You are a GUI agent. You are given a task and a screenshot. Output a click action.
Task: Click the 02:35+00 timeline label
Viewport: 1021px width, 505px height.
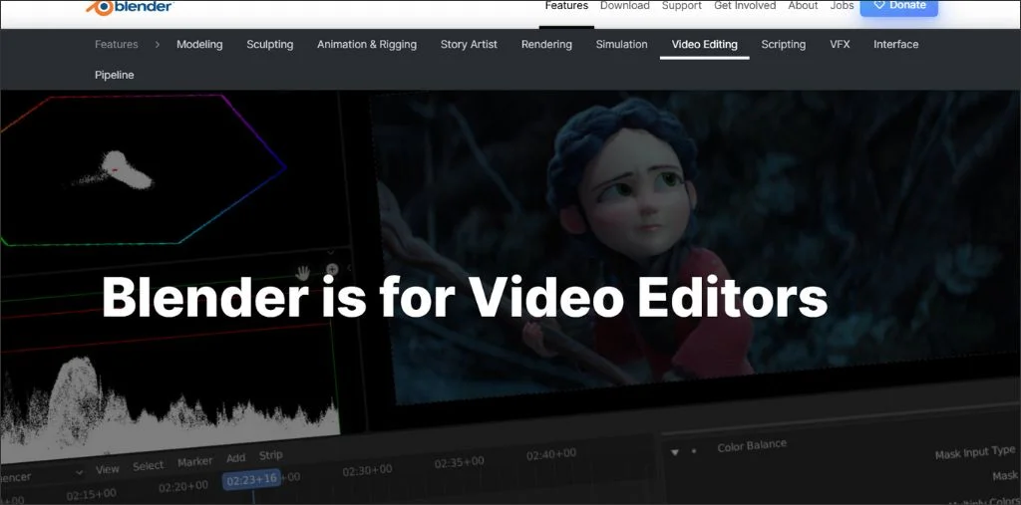[x=459, y=461]
